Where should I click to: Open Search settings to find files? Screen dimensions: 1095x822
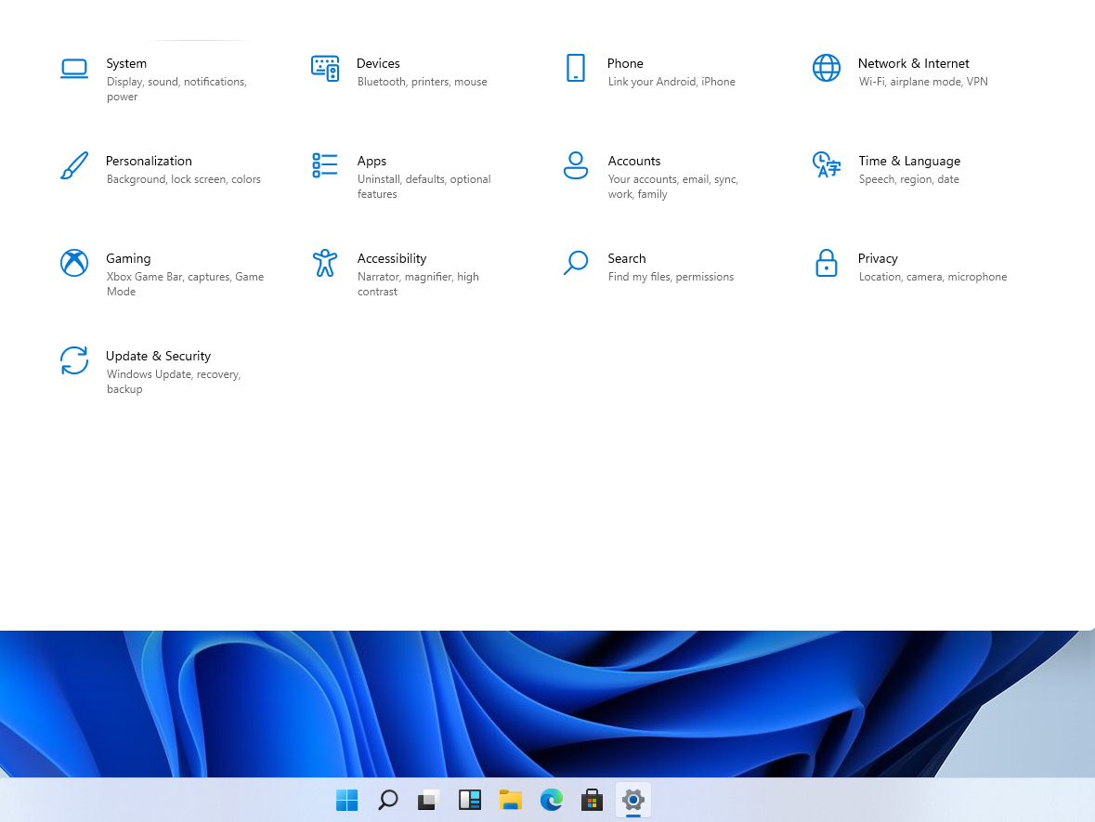[x=626, y=258]
